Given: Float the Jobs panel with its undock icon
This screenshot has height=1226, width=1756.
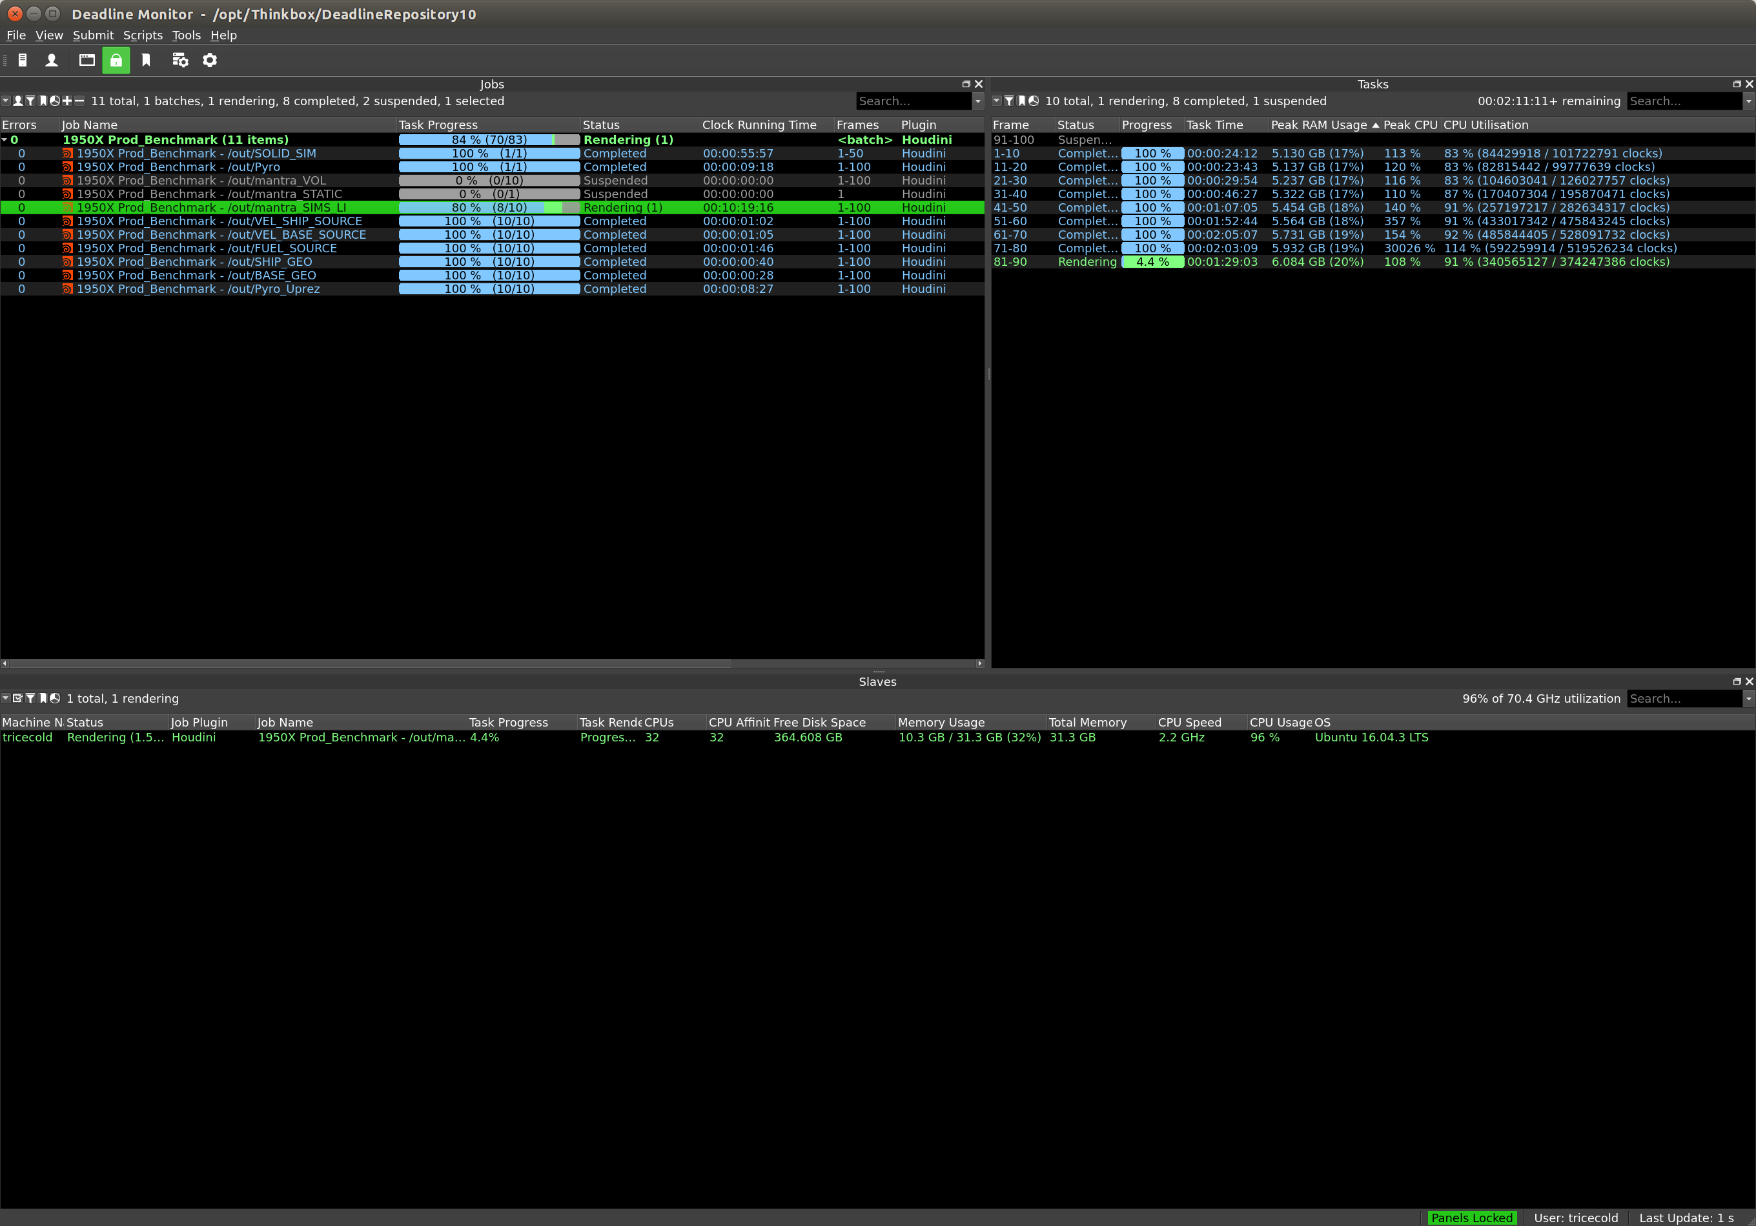Looking at the screenshot, I should pyautogui.click(x=966, y=84).
